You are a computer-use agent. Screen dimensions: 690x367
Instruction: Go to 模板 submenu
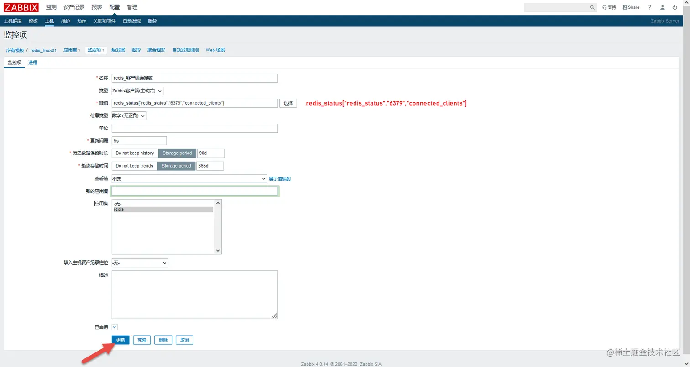33,21
